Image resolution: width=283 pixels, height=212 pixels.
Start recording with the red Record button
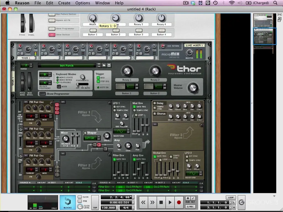click(x=179, y=202)
